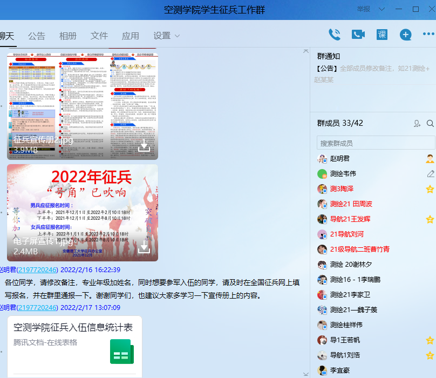Switch to the 文件 tab
The height and width of the screenshot is (378, 436).
[x=99, y=36]
